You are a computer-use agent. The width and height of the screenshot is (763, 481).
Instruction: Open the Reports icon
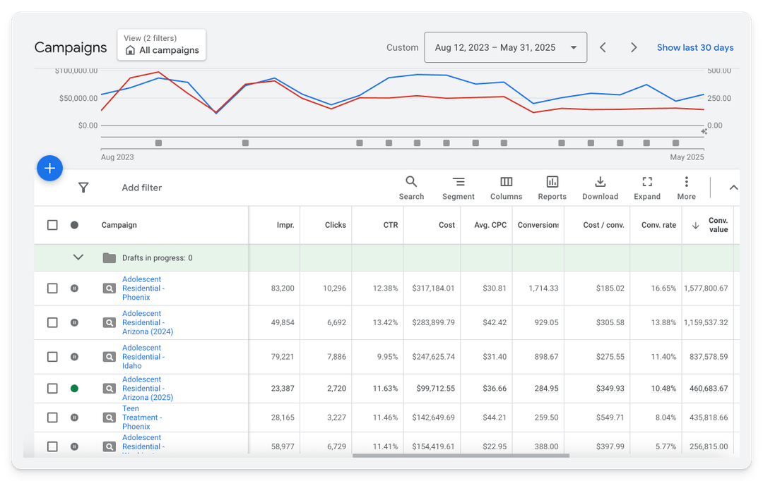(x=552, y=182)
